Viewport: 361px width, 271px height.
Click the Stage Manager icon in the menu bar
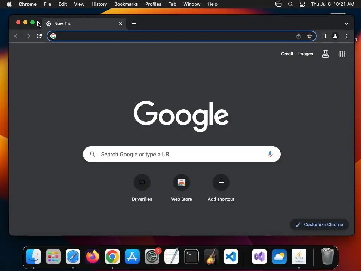(x=279, y=4)
